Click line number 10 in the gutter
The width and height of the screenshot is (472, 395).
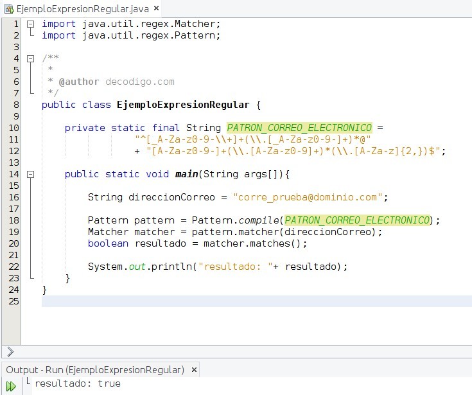click(x=14, y=128)
